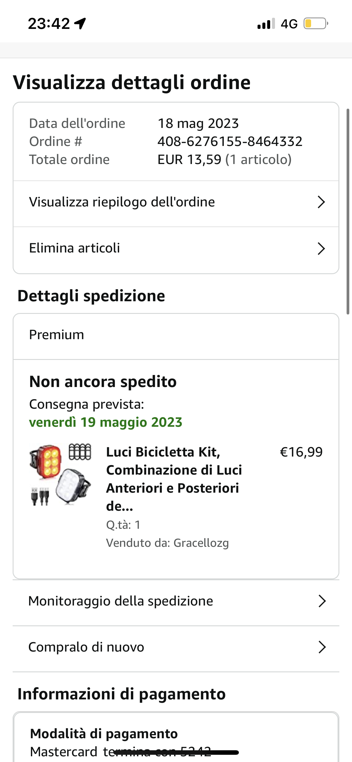Tap the home indicator bar at bottom
Image resolution: width=352 pixels, height=762 pixels.
(176, 752)
